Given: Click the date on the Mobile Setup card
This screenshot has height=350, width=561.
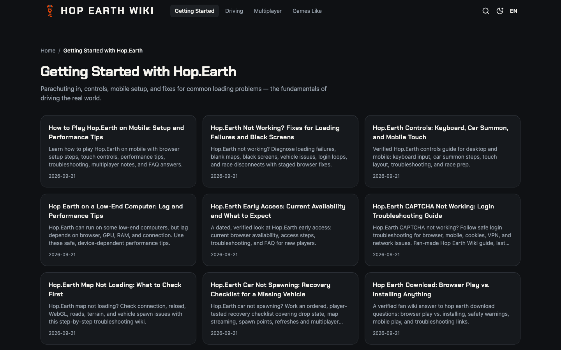Looking at the screenshot, I should coord(62,176).
